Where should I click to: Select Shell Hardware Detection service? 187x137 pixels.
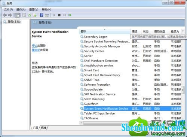click(x=101, y=61)
